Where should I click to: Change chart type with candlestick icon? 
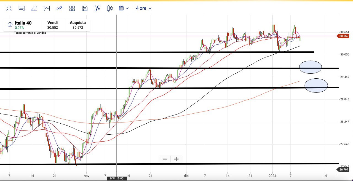(110, 8)
